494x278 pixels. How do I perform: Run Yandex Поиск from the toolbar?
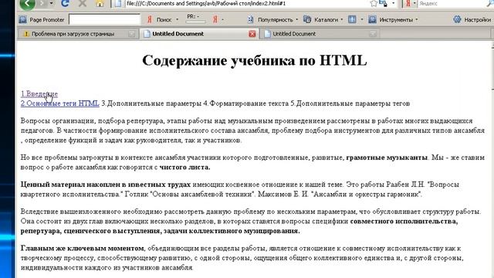tap(160, 19)
